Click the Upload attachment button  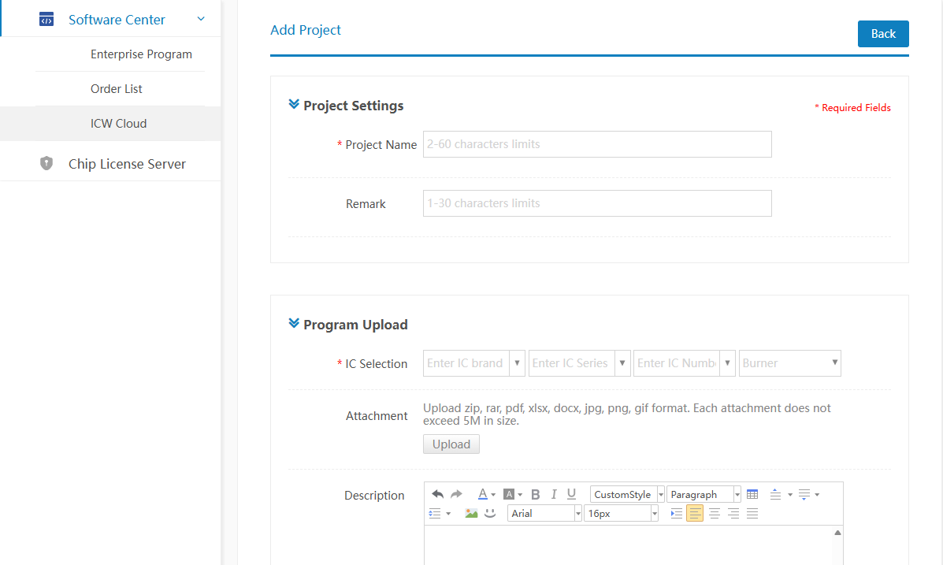451,444
